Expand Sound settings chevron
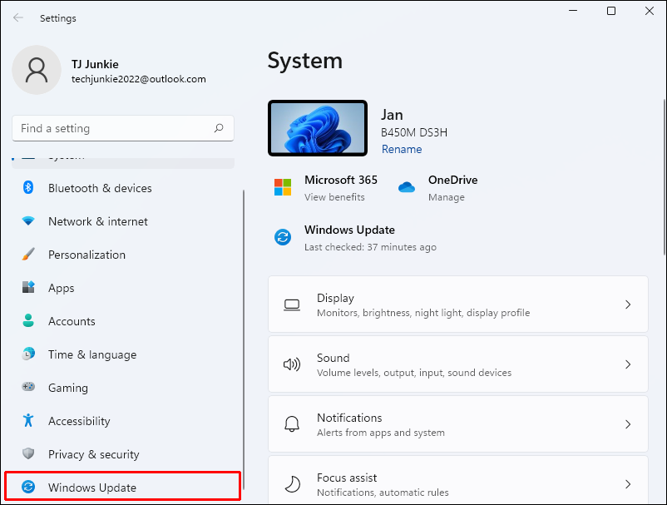Image resolution: width=667 pixels, height=505 pixels. [628, 364]
